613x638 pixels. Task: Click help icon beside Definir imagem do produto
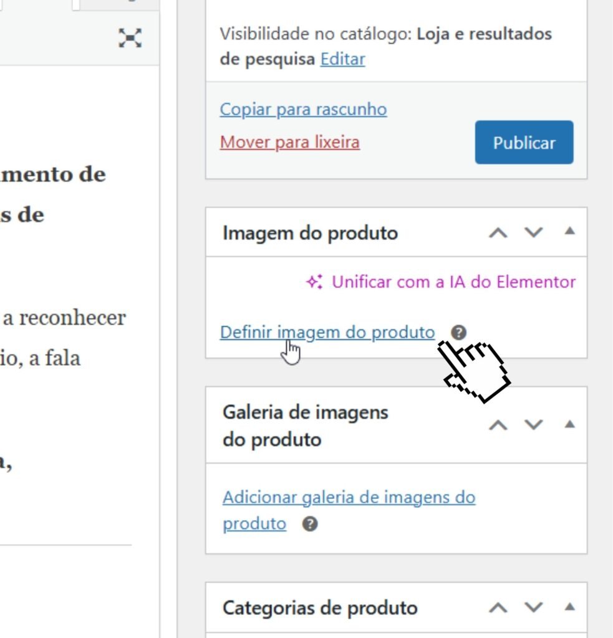pyautogui.click(x=458, y=332)
